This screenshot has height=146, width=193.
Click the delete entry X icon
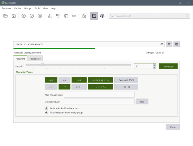(40, 16)
